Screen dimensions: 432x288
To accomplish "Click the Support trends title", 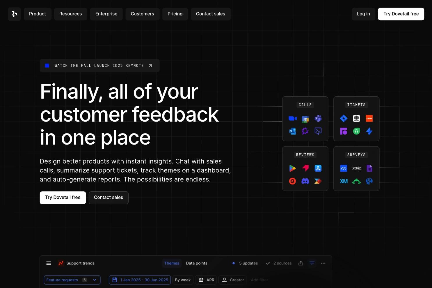I will [x=81, y=263].
